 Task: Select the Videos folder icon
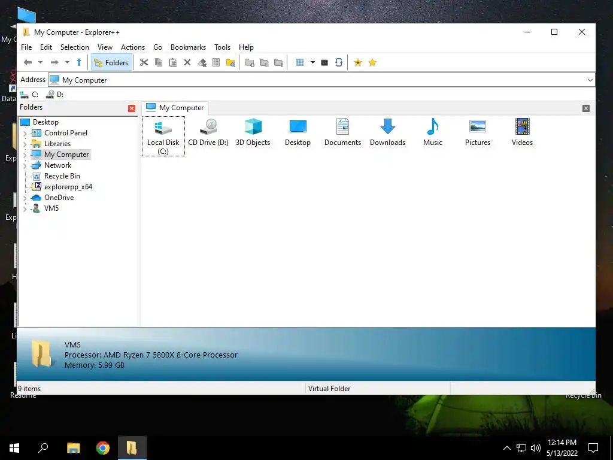tap(522, 133)
